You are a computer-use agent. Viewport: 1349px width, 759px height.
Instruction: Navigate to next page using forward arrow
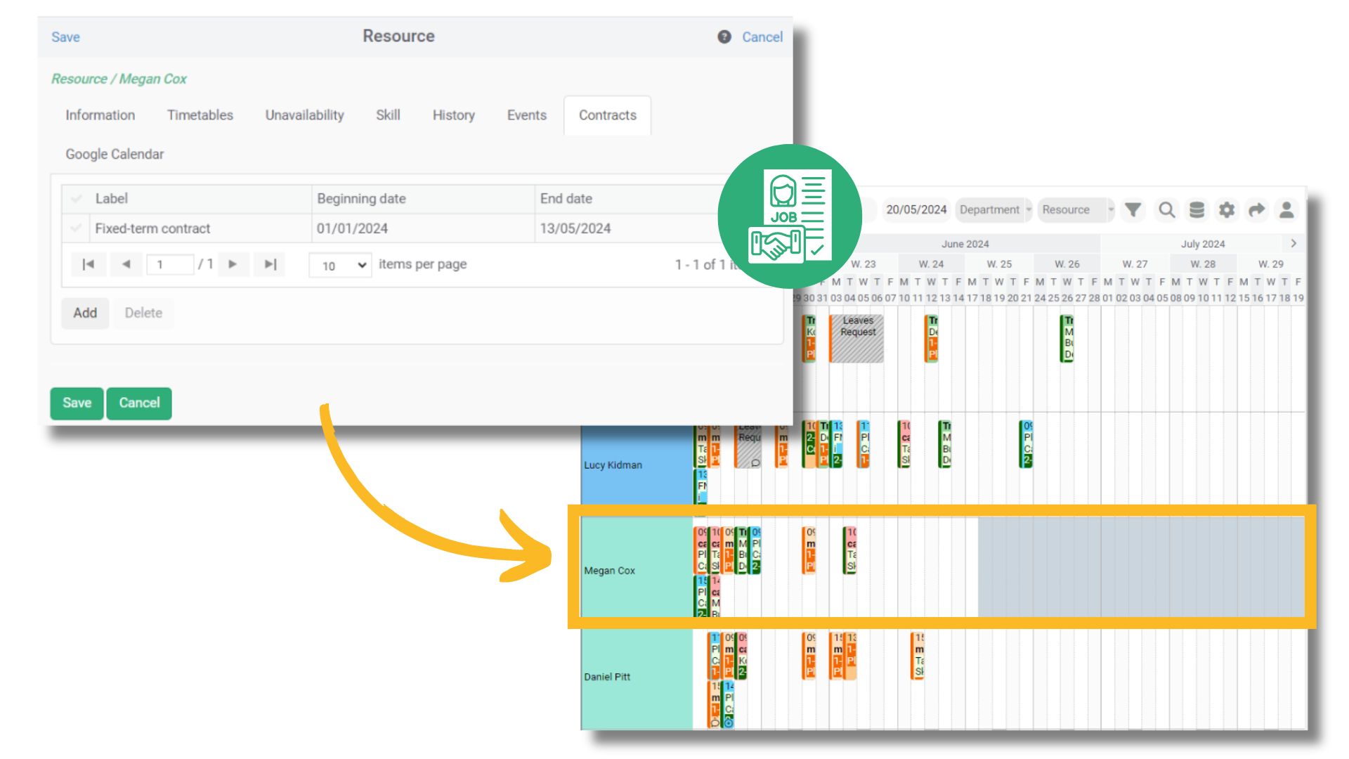tap(232, 265)
